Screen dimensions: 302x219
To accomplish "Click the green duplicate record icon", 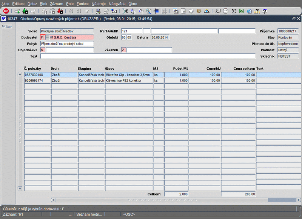I will tap(25, 11).
